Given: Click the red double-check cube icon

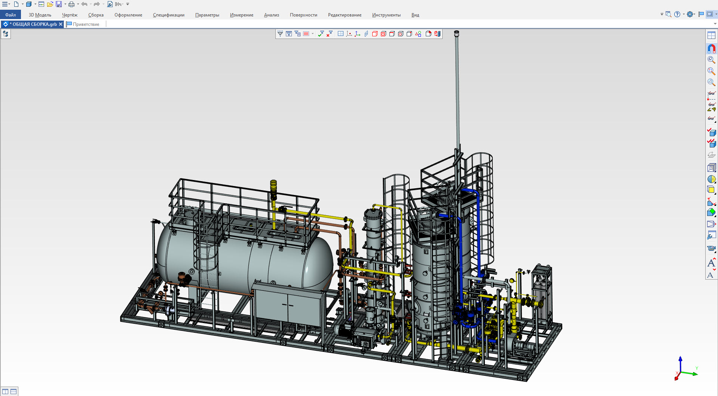Looking at the screenshot, I should point(711,143).
